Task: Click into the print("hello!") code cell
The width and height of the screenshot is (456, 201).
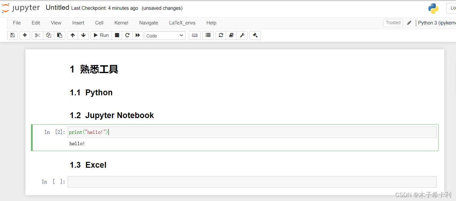Action: (252, 132)
